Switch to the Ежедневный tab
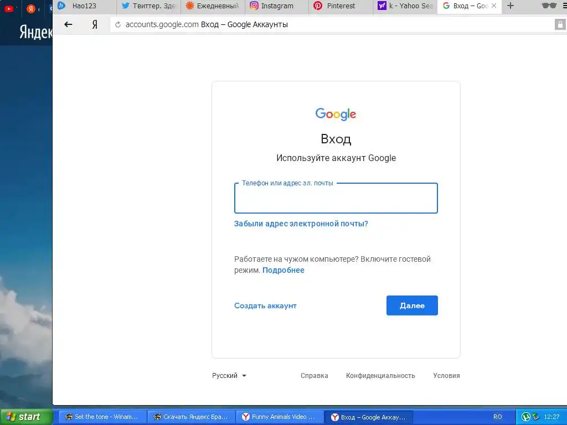The image size is (567, 425). coord(213,6)
